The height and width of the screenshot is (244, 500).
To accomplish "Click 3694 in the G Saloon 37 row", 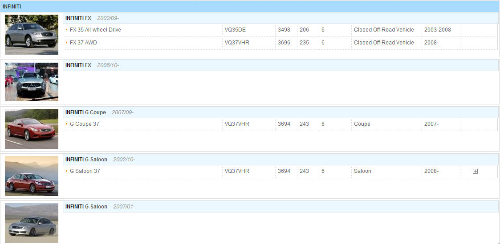I will pos(284,171).
